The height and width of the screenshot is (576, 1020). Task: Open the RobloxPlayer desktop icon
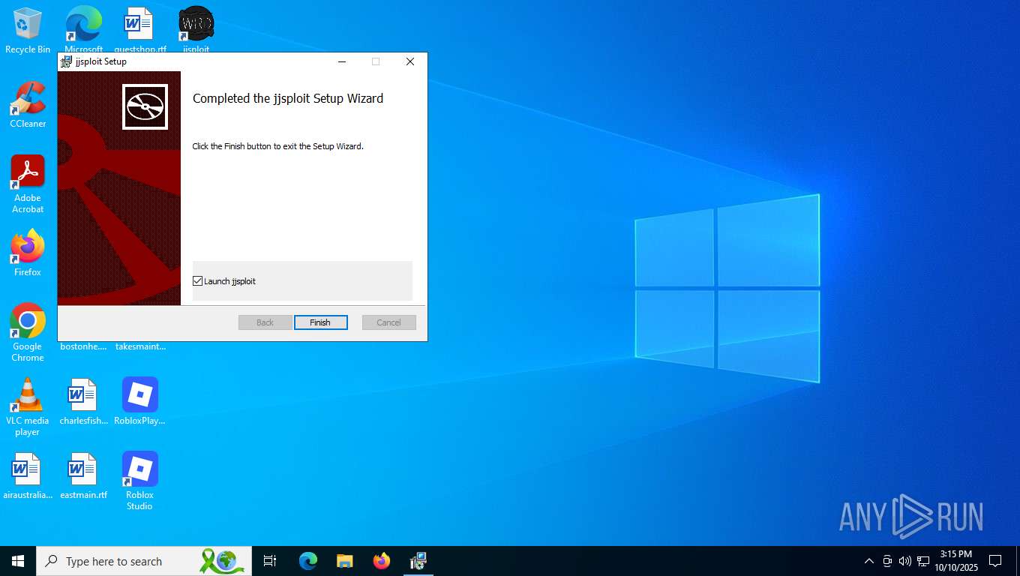pyautogui.click(x=139, y=401)
